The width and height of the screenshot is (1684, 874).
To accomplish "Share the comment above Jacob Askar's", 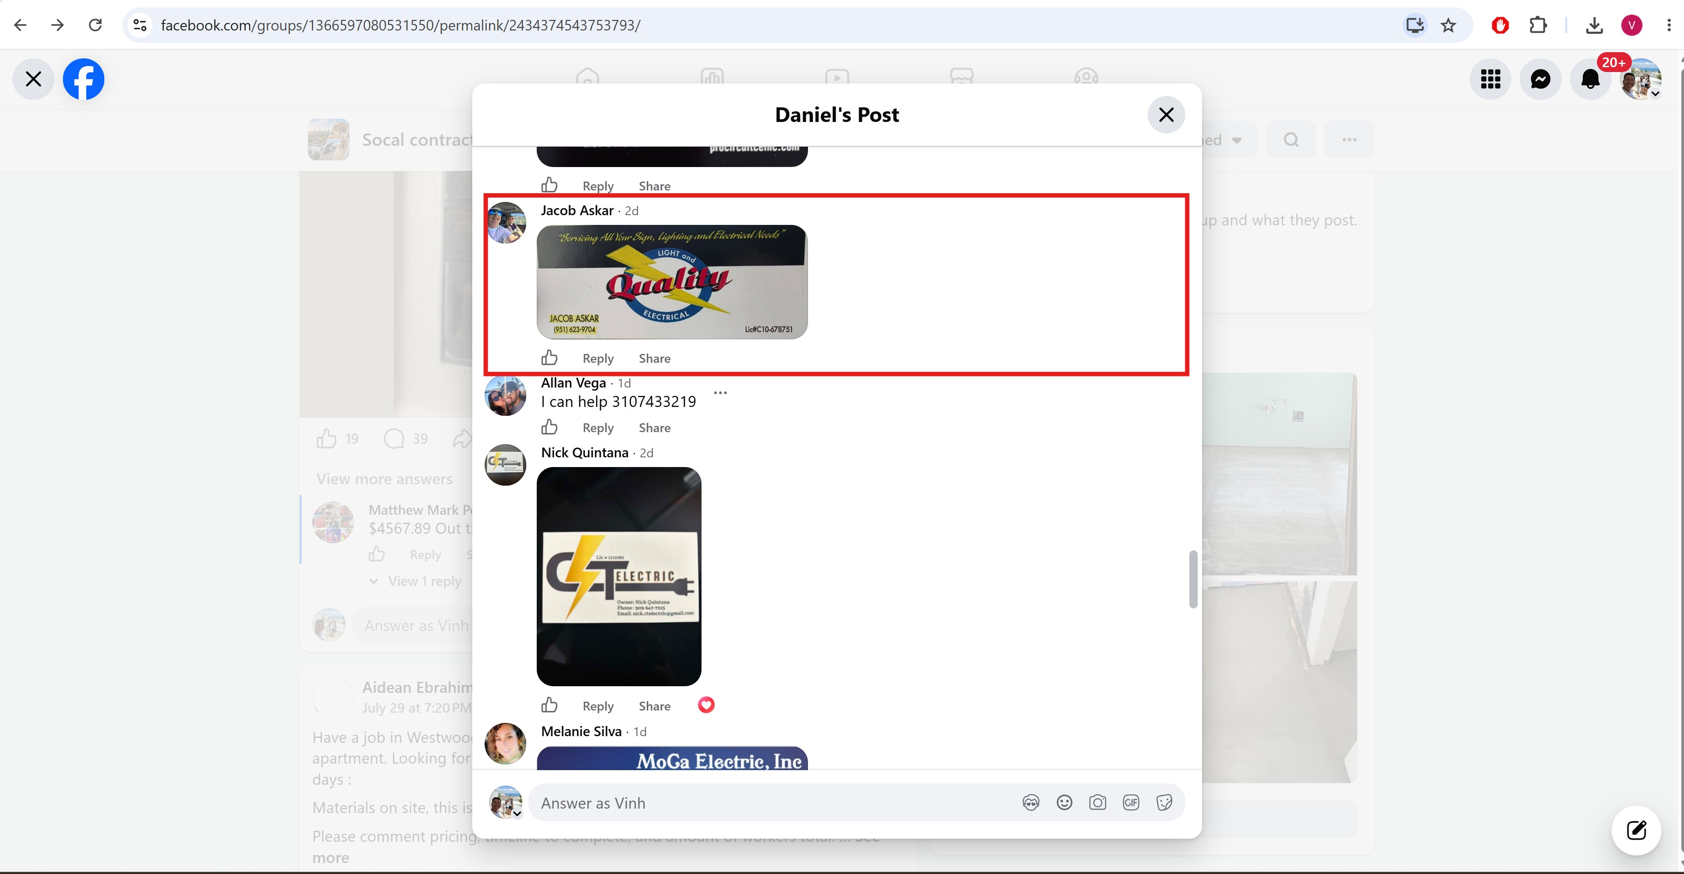I will pyautogui.click(x=654, y=186).
